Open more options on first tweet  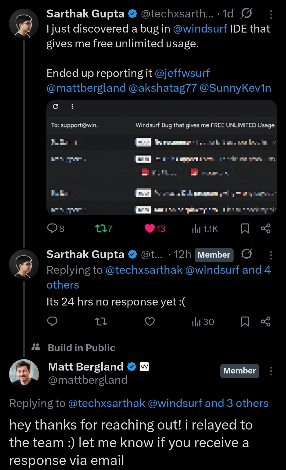(271, 15)
